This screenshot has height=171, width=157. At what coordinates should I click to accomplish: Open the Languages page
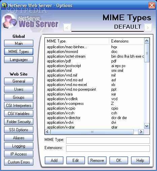(x=19, y=60)
